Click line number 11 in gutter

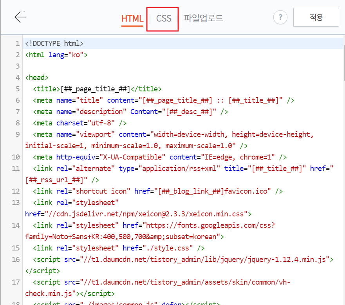[16, 169]
